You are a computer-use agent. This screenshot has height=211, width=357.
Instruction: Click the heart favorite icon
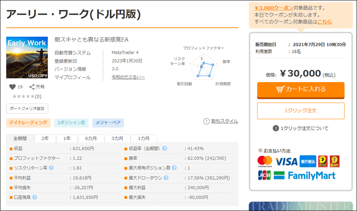click(12, 87)
